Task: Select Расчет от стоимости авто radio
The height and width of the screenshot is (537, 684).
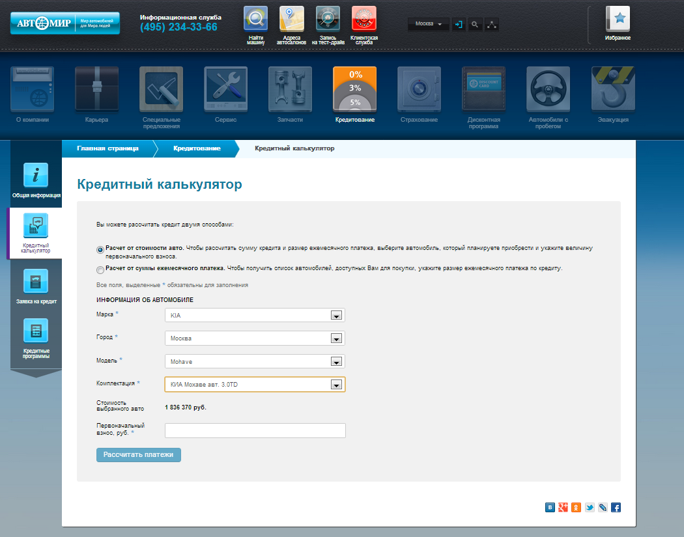Action: [100, 250]
